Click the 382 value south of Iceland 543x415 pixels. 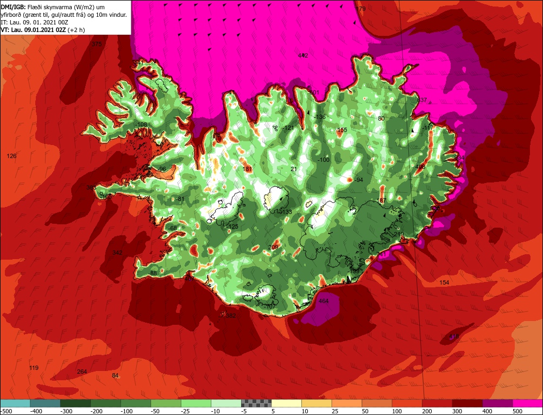[x=231, y=316]
